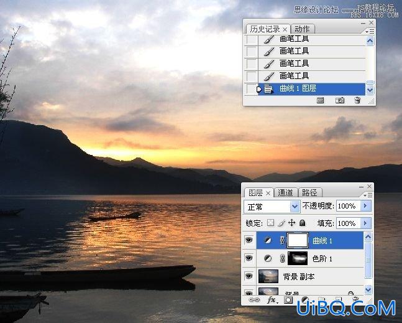
Task: Switch to the 动作 tab
Action: 302,29
